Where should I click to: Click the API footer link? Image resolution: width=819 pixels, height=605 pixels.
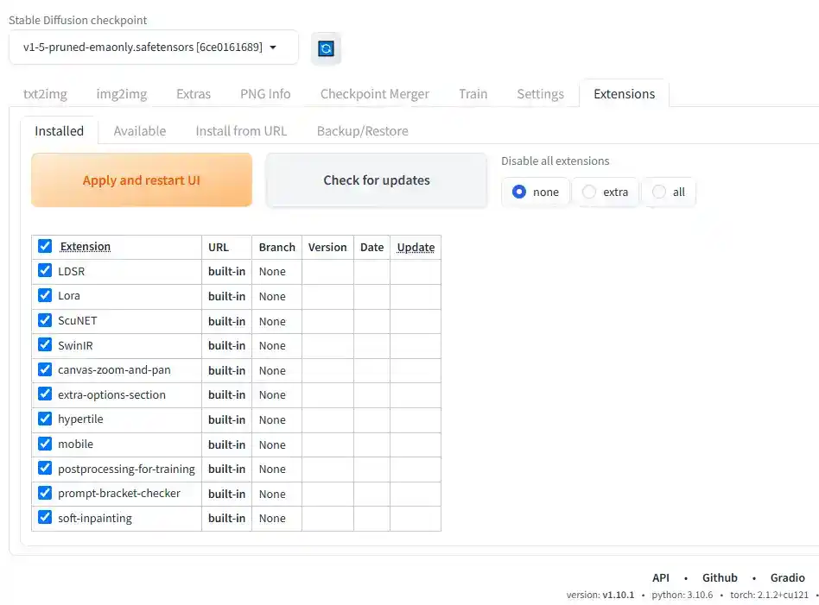661,578
